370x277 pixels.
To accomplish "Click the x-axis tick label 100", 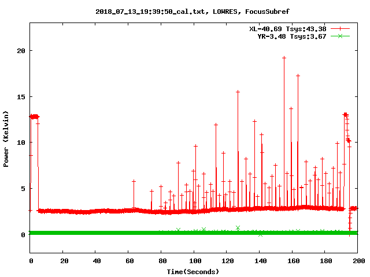I will tap(195, 261).
